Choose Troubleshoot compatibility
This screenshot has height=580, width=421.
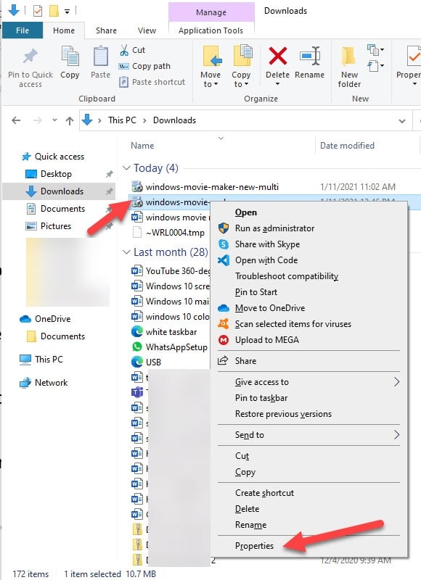pyautogui.click(x=287, y=276)
